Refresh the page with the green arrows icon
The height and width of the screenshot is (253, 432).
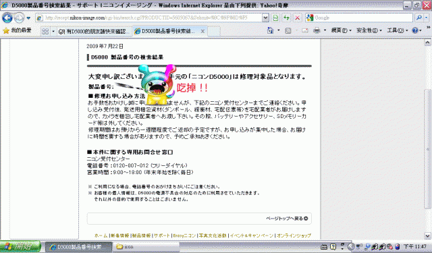pyautogui.click(x=286, y=18)
